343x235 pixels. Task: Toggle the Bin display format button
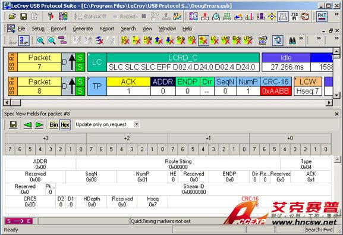(54, 125)
